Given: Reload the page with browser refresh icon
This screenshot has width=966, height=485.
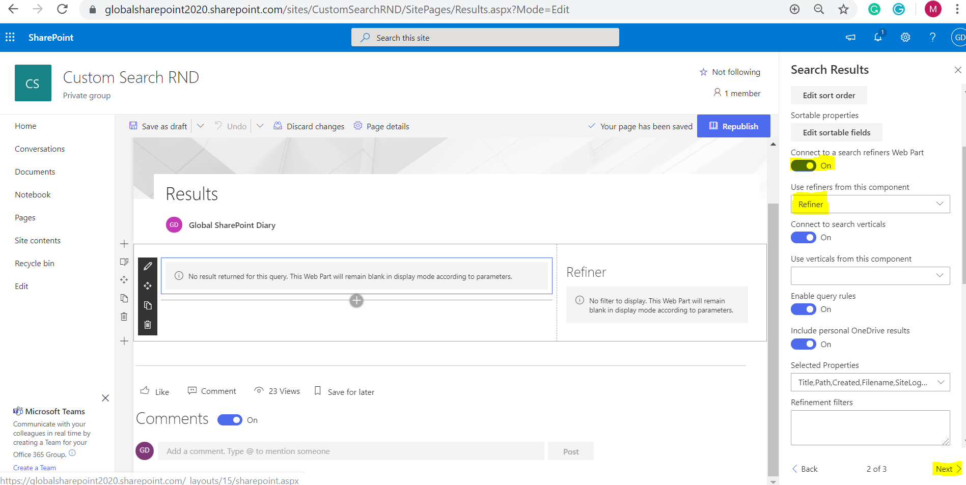Looking at the screenshot, I should (62, 9).
